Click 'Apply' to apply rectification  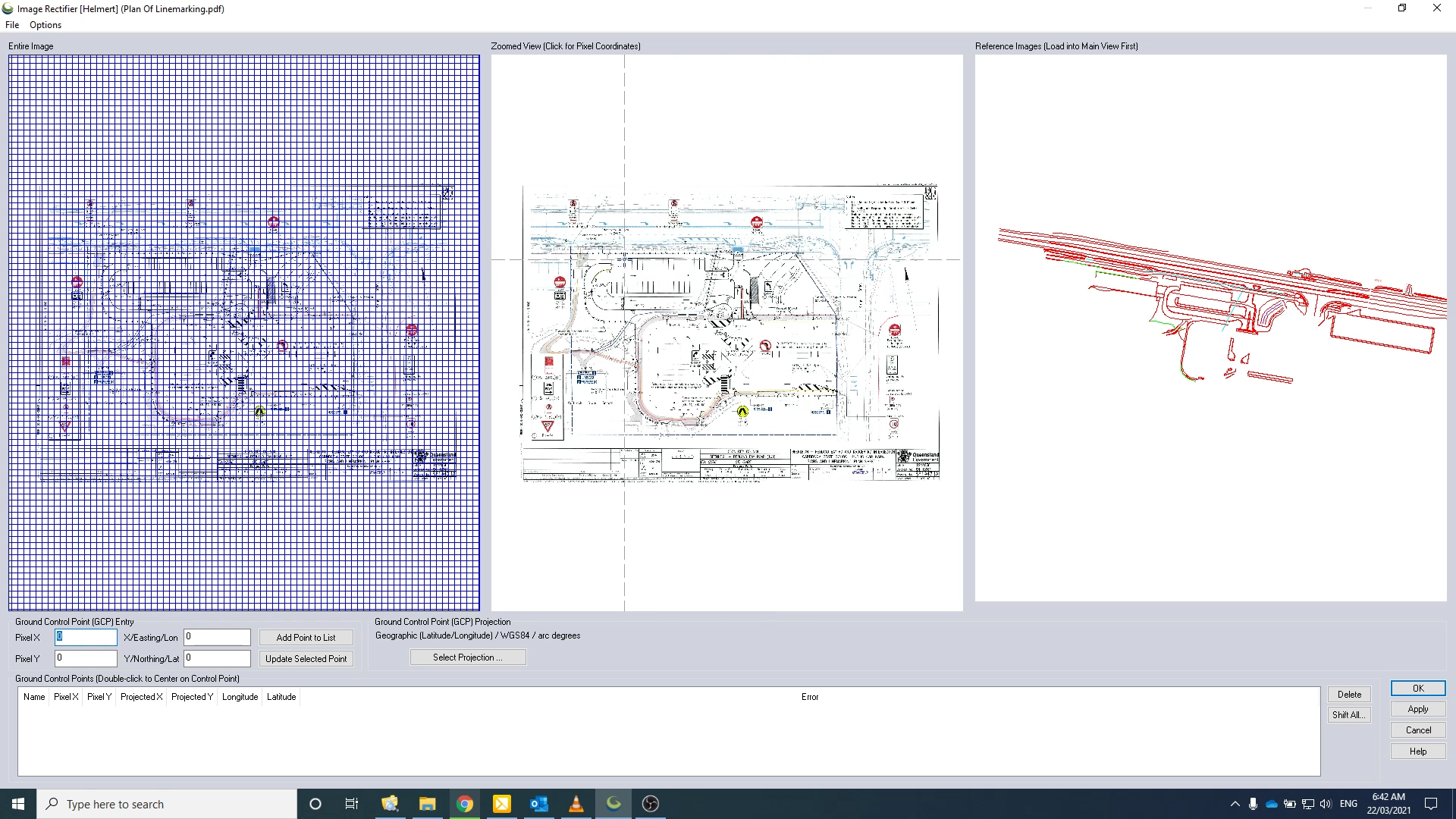point(1417,709)
